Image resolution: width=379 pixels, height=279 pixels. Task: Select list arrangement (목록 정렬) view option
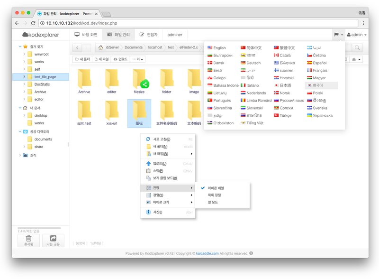(x=214, y=195)
